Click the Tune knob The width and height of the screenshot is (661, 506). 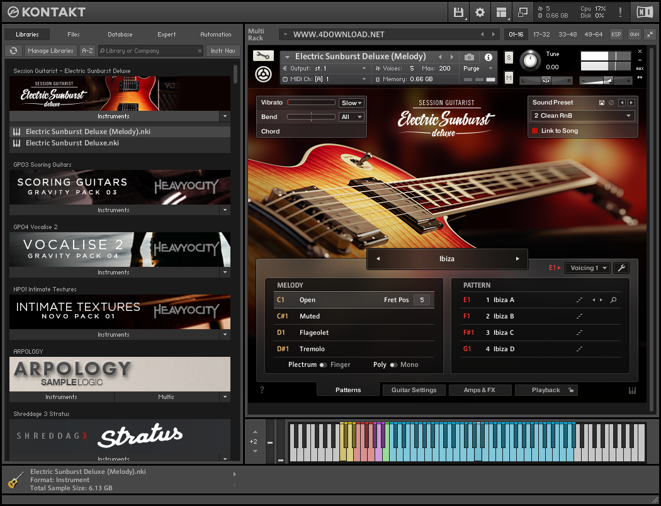coord(530,60)
